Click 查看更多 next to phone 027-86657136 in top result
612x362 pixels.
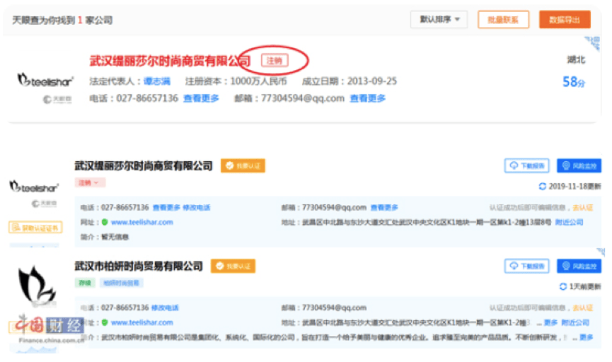pos(202,98)
